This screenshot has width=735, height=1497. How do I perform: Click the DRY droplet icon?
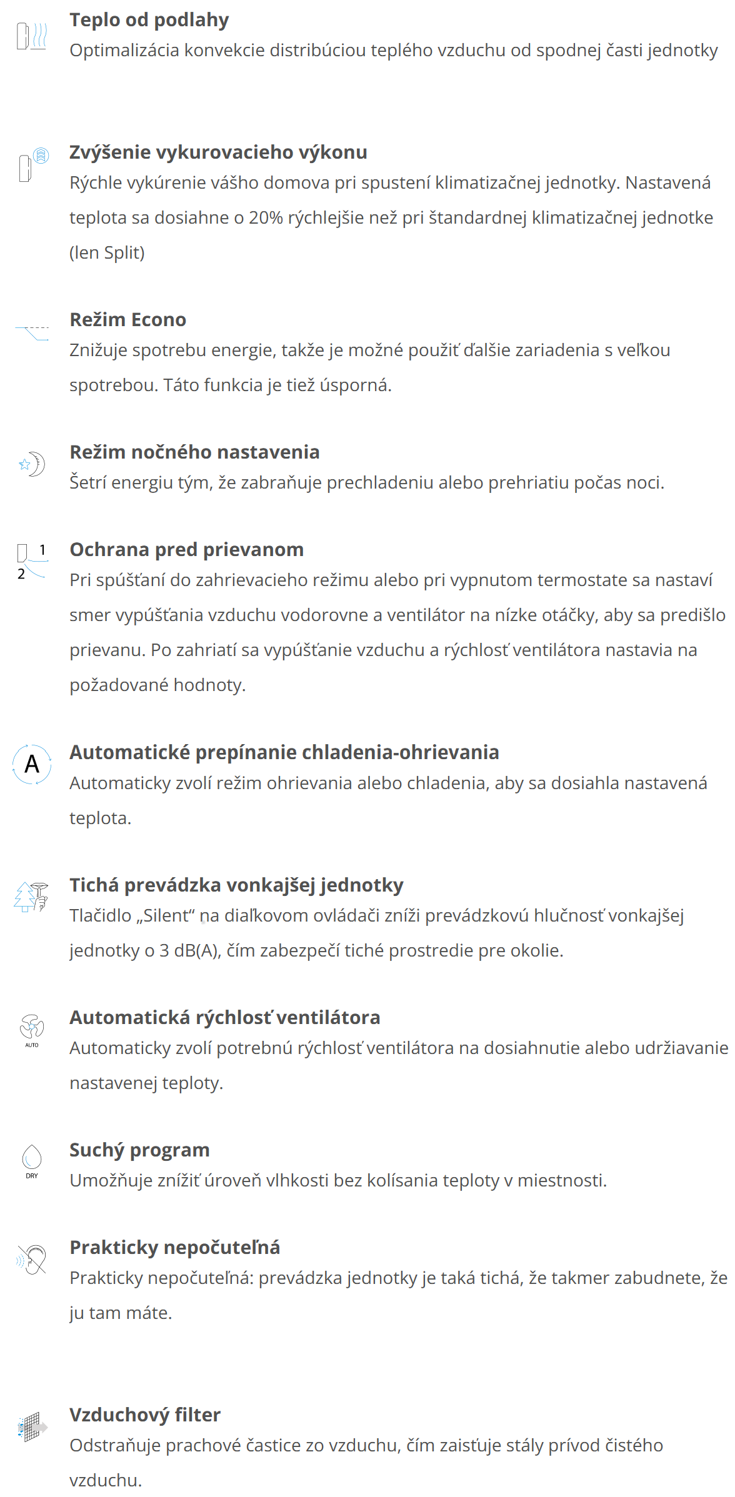[32, 1161]
